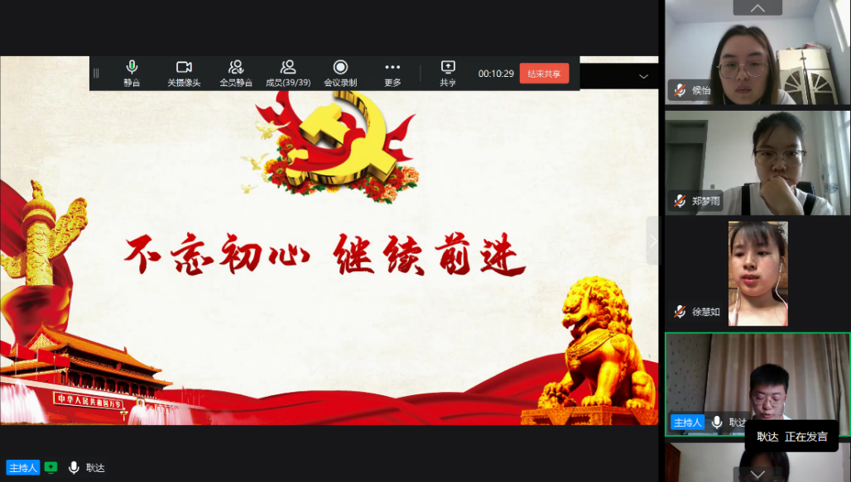Click the 主持人 badge at bottom left
This screenshot has height=482, width=851.
(23, 468)
